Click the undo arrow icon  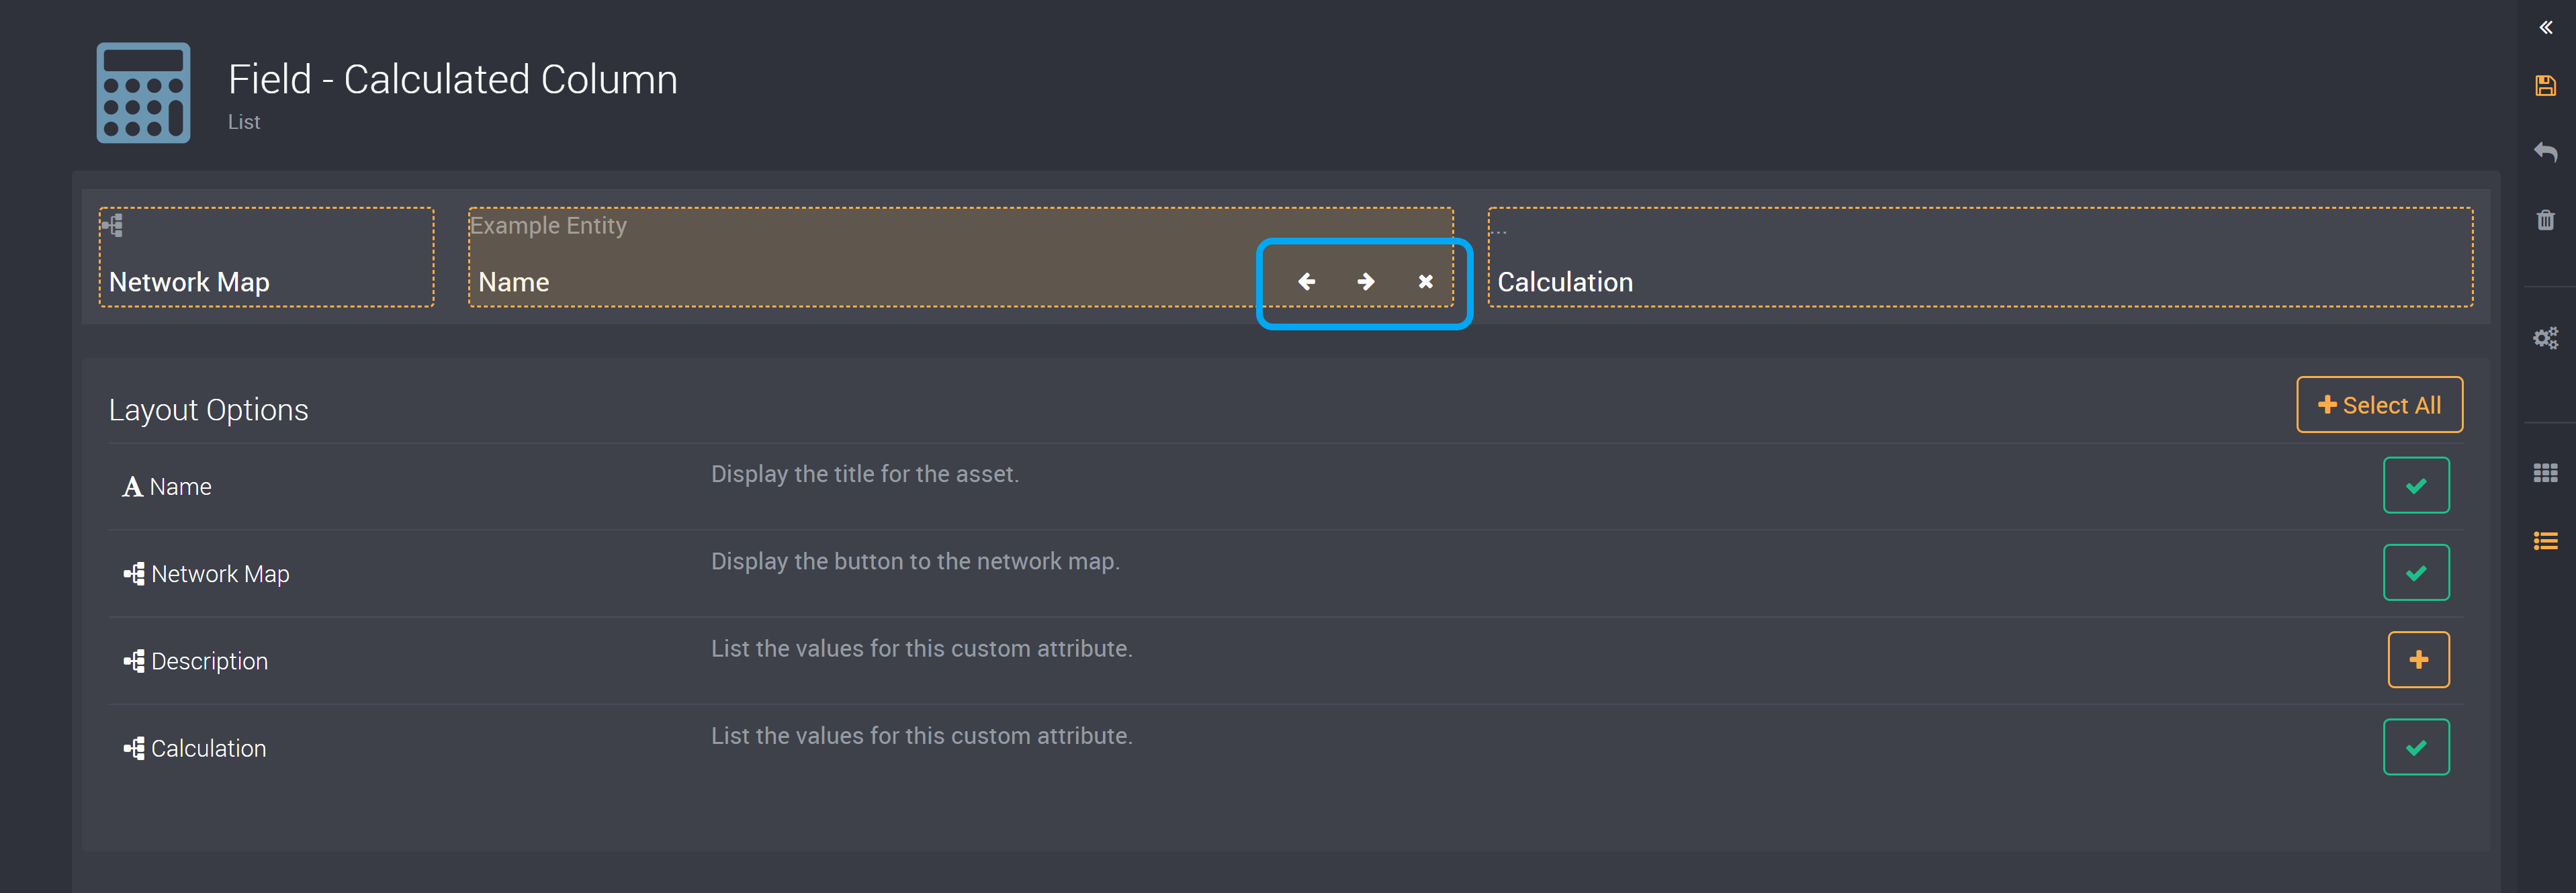click(x=2545, y=152)
